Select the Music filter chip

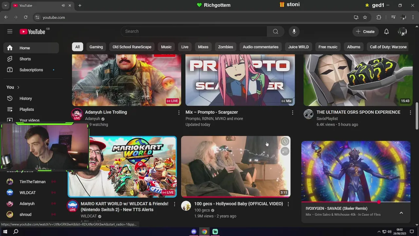166,47
